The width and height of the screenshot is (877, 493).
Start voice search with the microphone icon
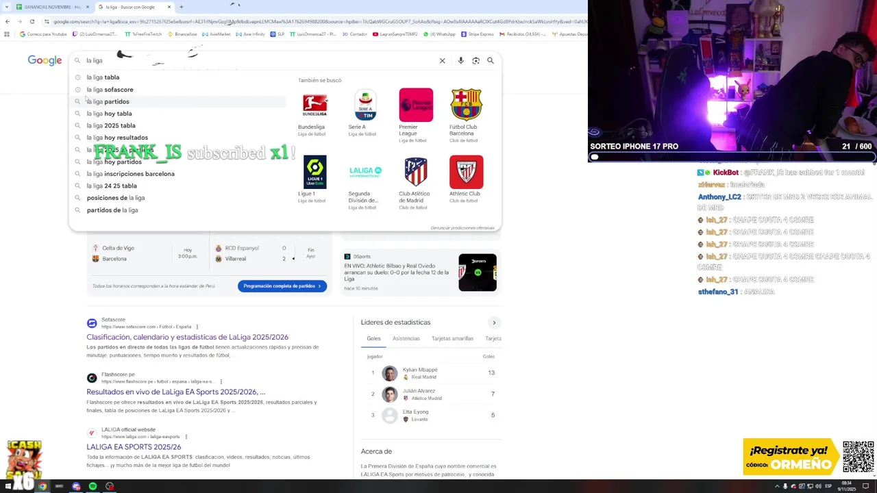[460, 61]
